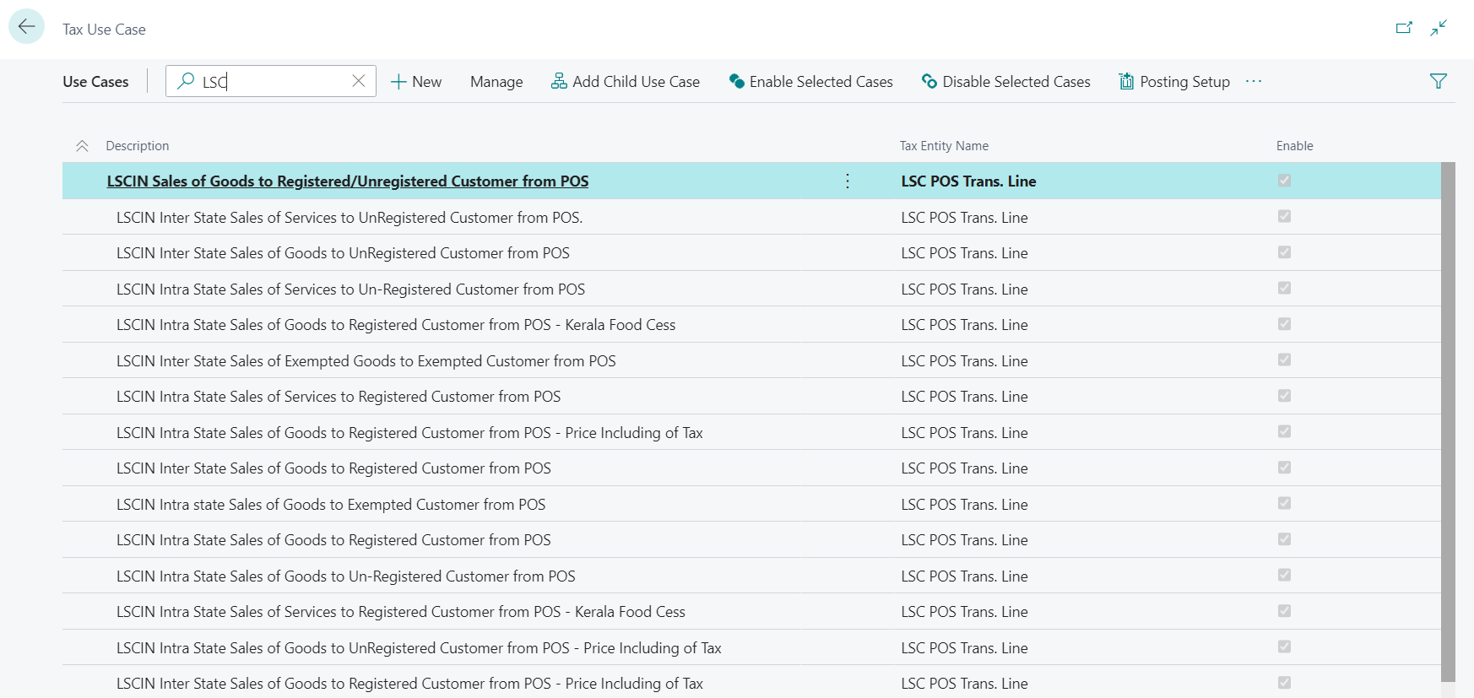1474x698 pixels.
Task: Click Disable Selected Cases
Action: pos(1005,82)
